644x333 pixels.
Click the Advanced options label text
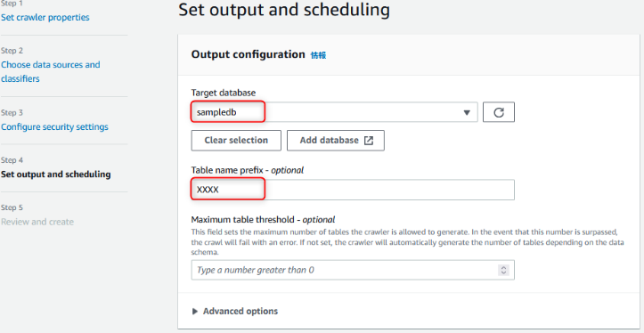pos(240,312)
